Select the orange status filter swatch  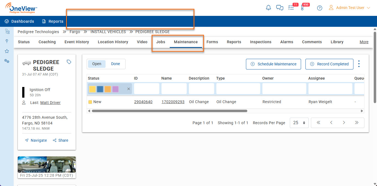108,89
